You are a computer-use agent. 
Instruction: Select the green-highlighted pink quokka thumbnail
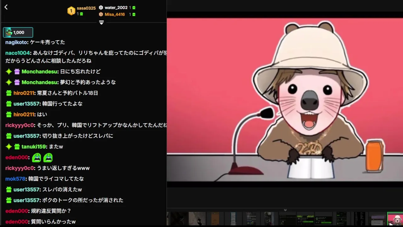click(x=395, y=219)
